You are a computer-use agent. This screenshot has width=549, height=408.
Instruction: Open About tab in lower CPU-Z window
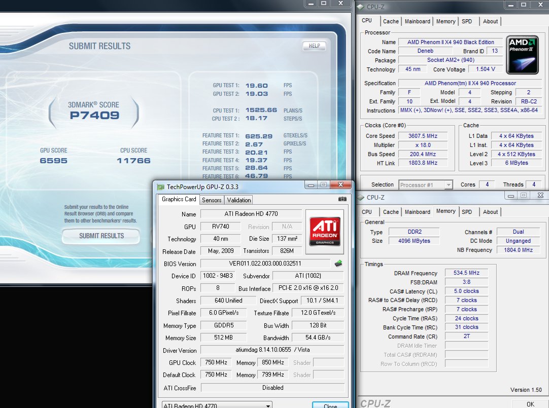490,212
